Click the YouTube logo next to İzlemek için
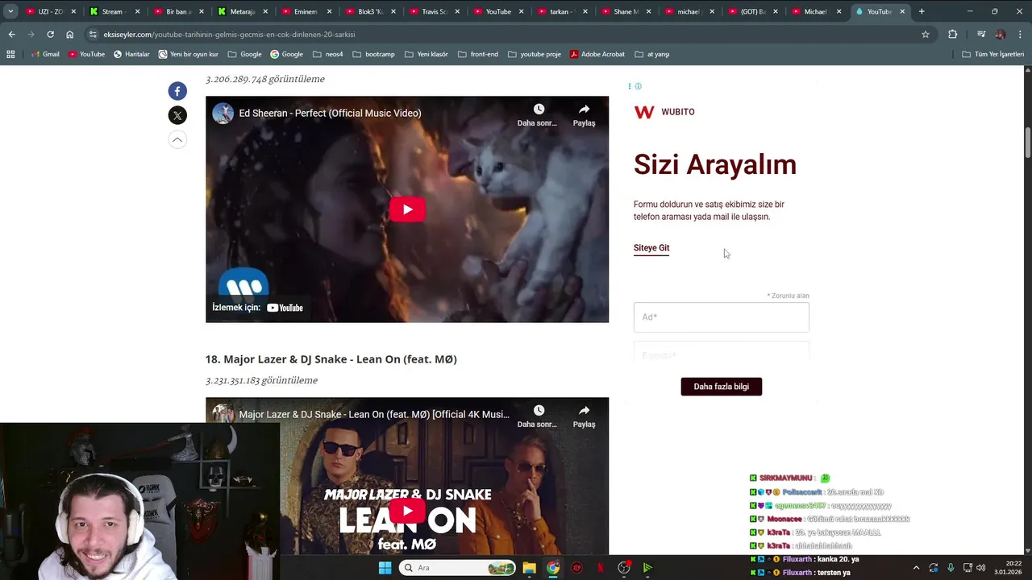This screenshot has height=580, width=1032. click(x=285, y=308)
